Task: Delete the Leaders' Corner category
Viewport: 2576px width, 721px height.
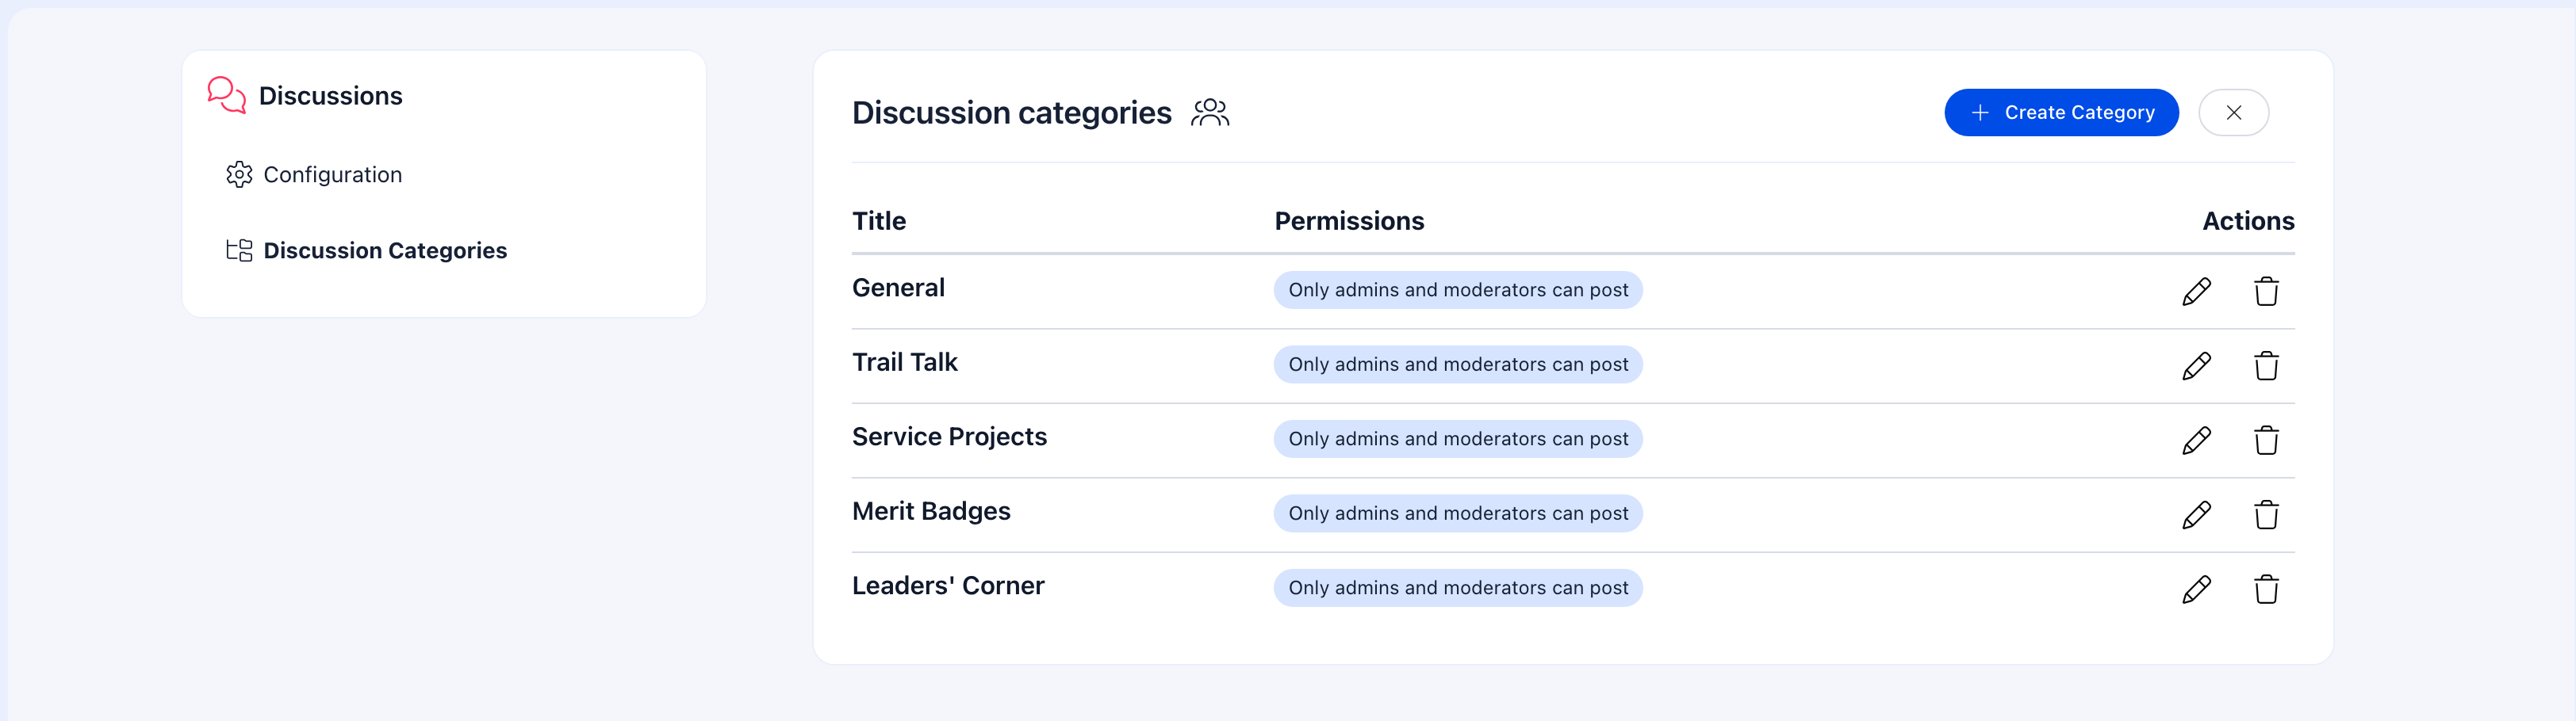Action: pyautogui.click(x=2267, y=588)
